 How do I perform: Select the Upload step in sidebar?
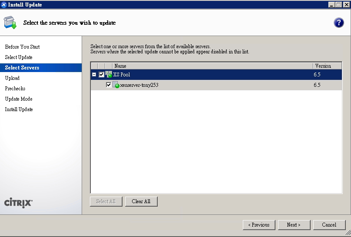[x=12, y=78]
